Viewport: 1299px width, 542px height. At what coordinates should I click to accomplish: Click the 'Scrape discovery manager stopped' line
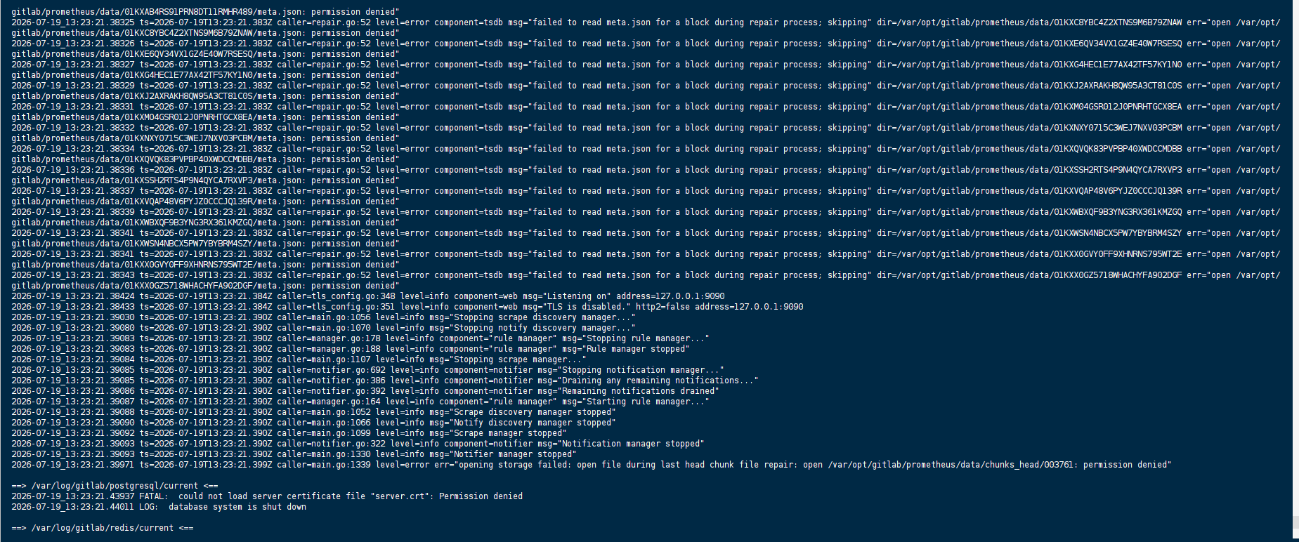pos(314,412)
